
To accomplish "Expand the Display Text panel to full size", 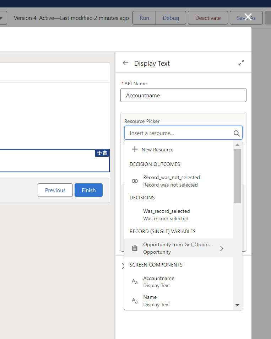I will point(241,63).
